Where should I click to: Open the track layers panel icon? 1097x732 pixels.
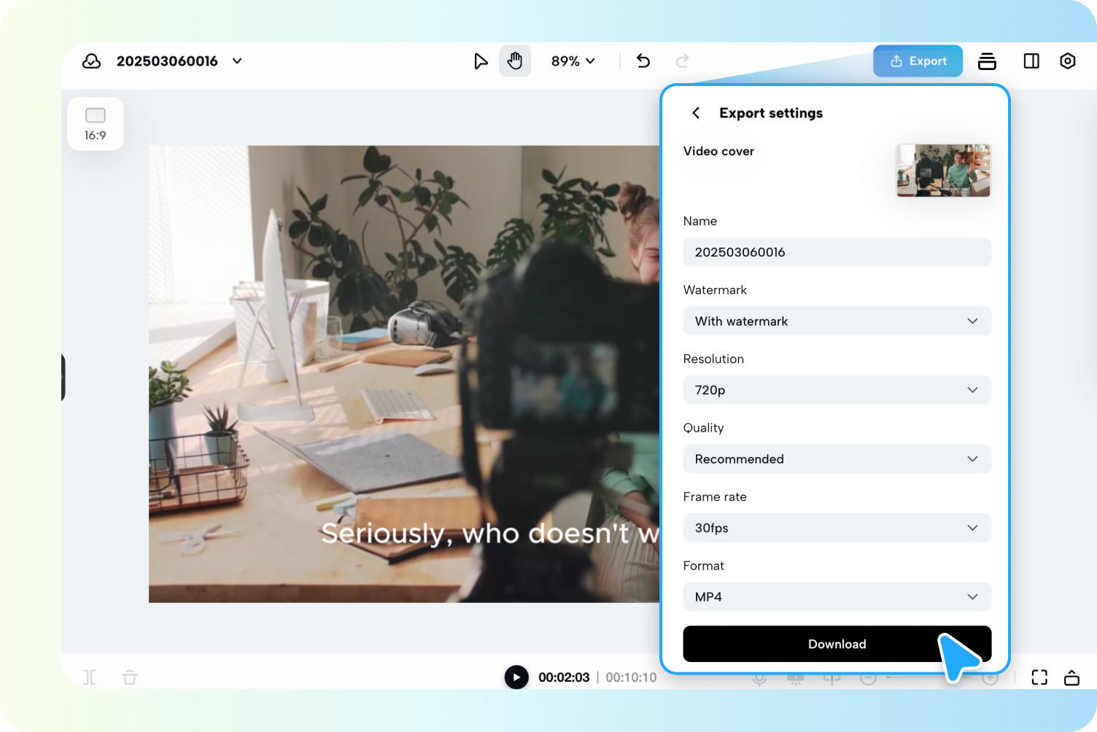tap(987, 61)
